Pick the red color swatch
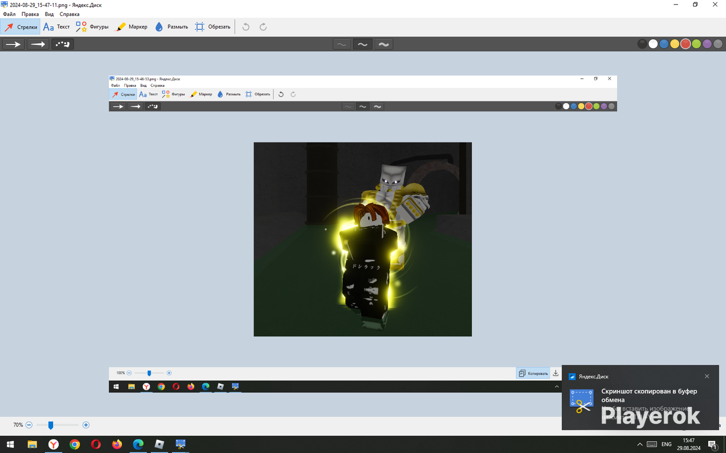The width and height of the screenshot is (726, 453). pos(686,44)
